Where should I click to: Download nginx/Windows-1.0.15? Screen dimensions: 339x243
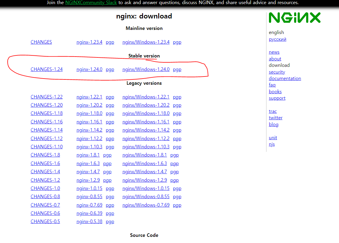pyautogui.click(x=146, y=188)
